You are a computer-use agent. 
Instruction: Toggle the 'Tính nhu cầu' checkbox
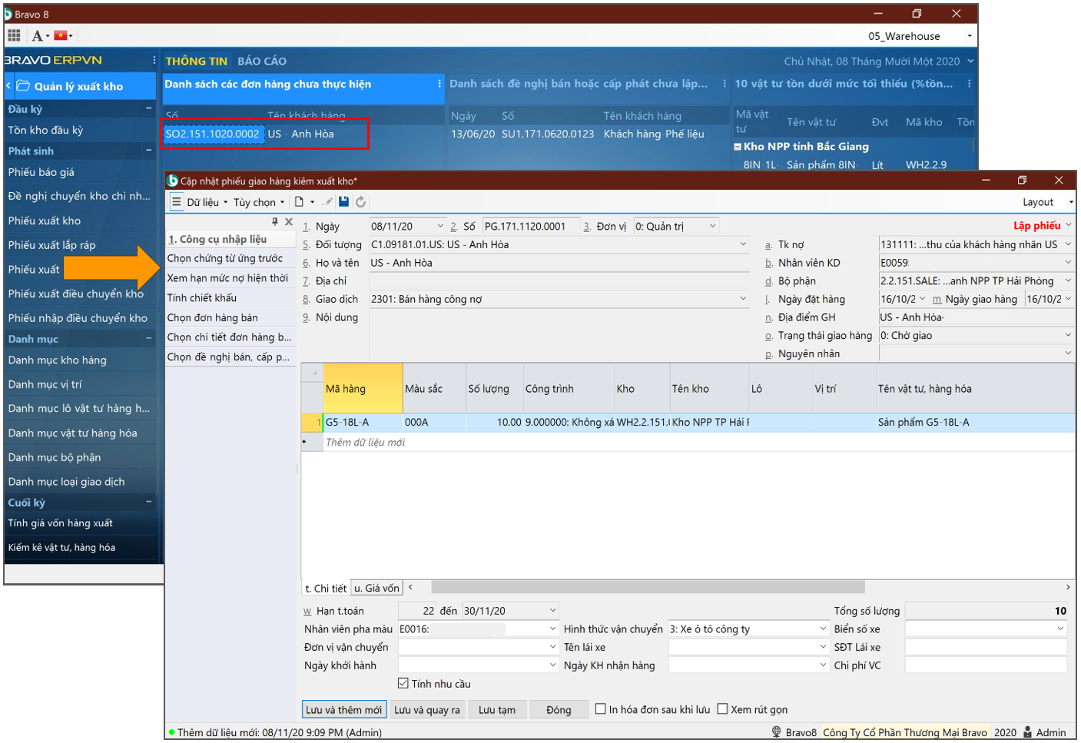pos(403,683)
